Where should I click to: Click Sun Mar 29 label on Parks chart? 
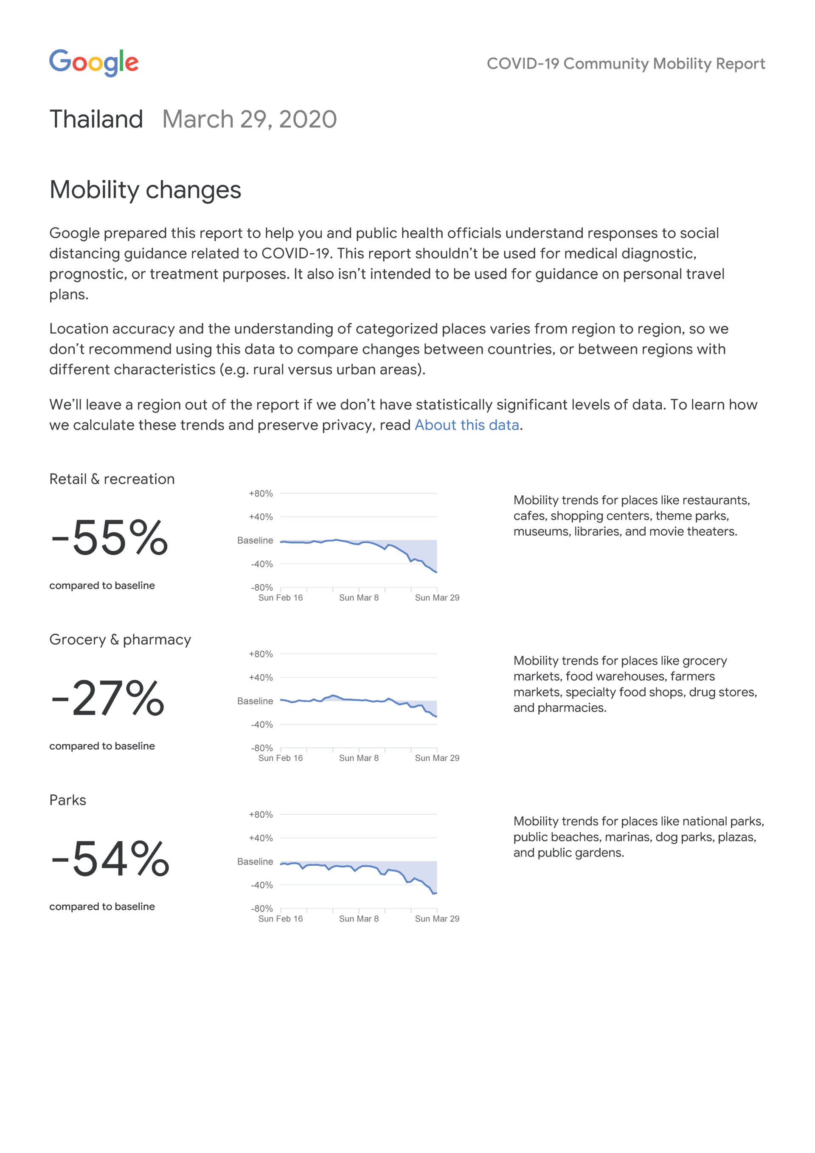[x=437, y=918]
